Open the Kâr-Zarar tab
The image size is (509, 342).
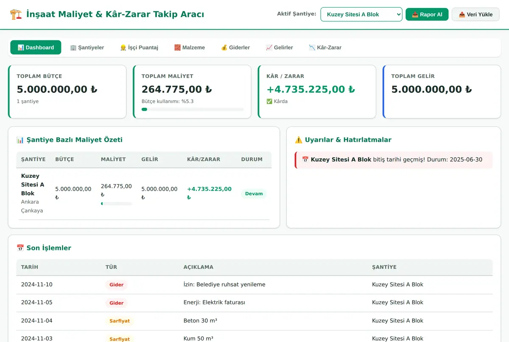(x=325, y=48)
